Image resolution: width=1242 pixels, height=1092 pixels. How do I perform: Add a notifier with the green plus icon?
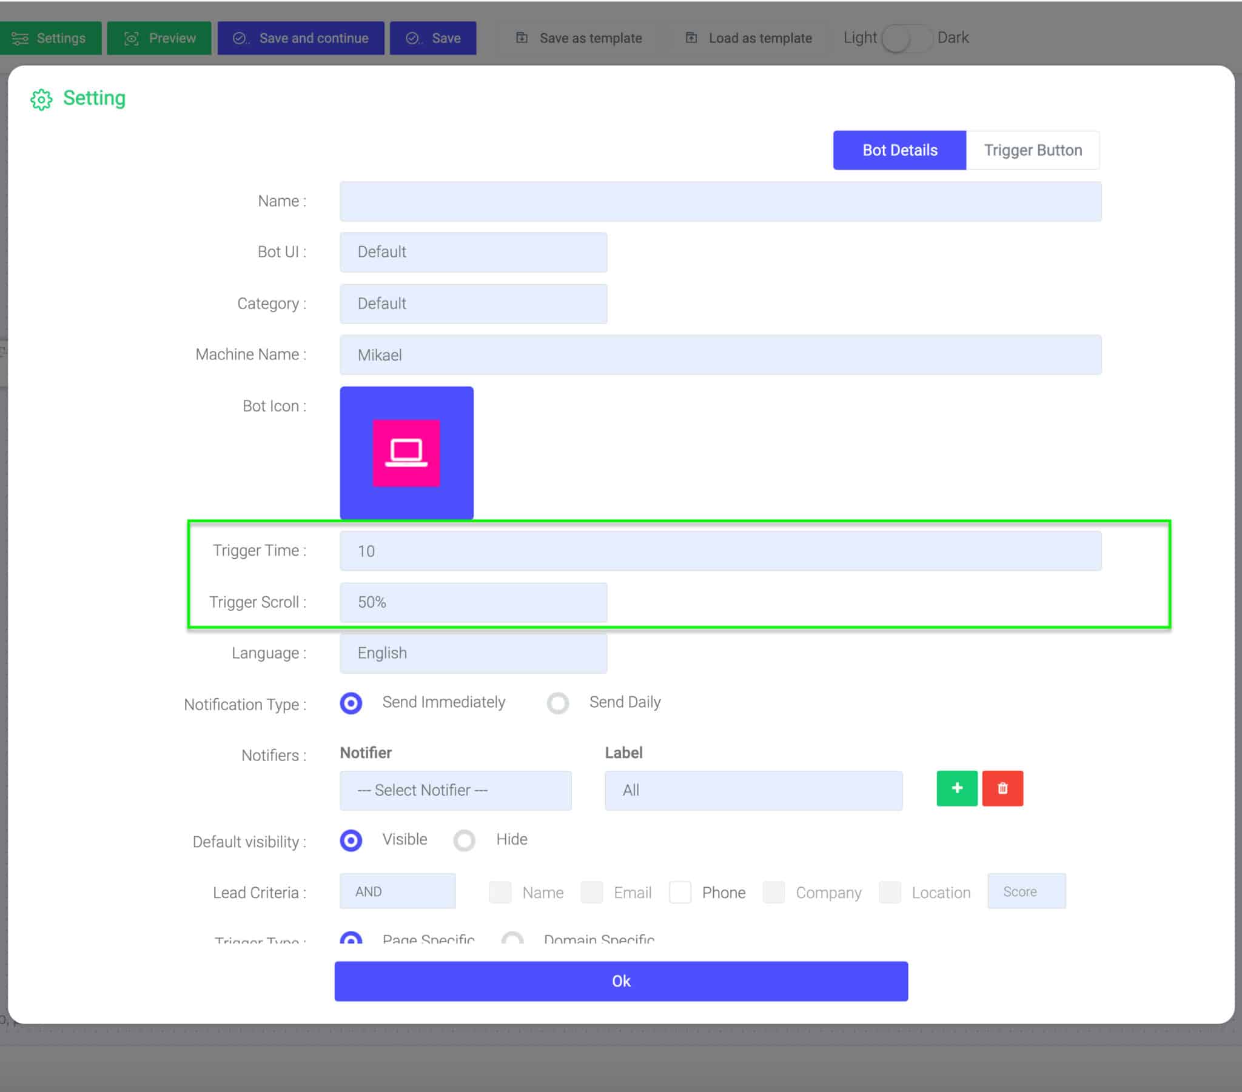[956, 788]
